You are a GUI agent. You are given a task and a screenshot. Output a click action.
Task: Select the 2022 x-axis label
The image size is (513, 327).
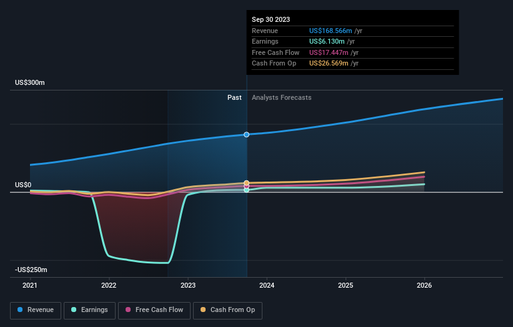point(109,285)
